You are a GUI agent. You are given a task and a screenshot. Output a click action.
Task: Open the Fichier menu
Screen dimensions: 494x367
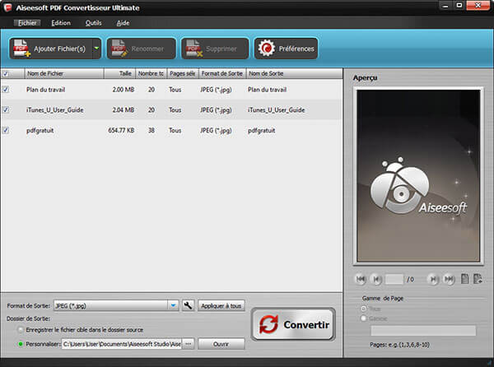(x=28, y=22)
